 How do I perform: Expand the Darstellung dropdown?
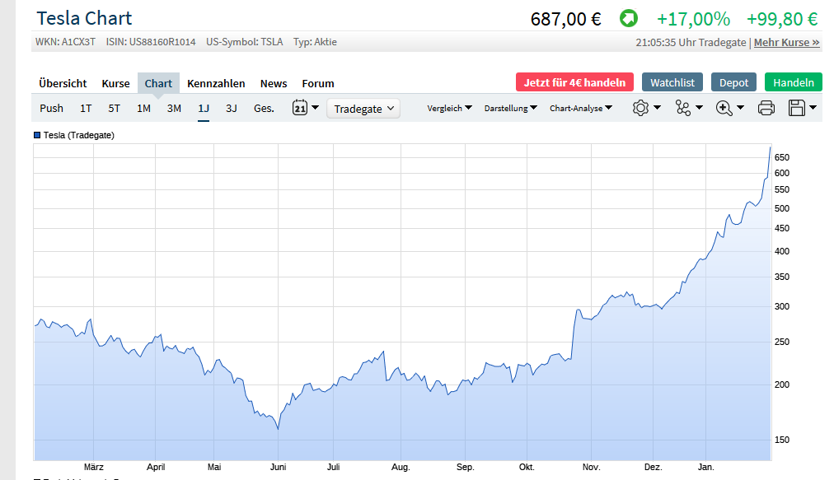click(x=510, y=108)
